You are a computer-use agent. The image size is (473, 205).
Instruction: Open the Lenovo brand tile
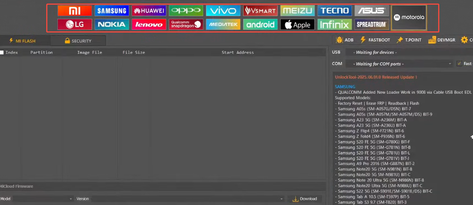point(149,24)
